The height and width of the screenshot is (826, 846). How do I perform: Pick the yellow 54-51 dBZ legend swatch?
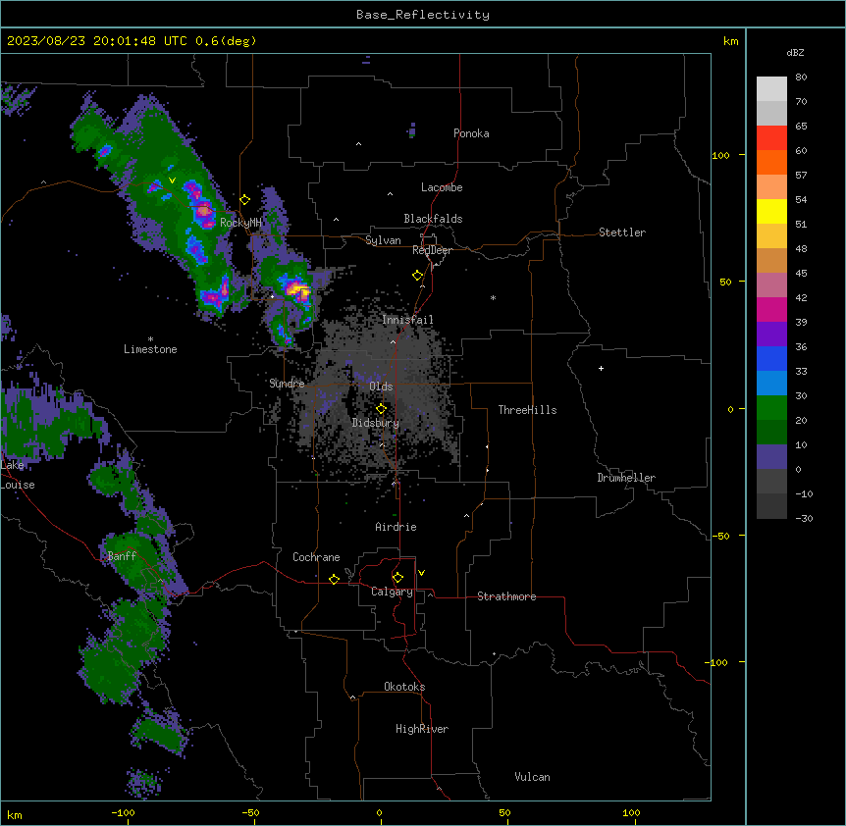tap(771, 211)
